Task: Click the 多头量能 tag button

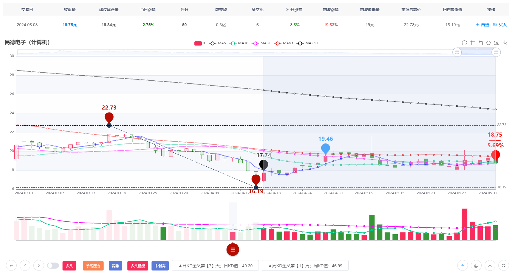Action: pyautogui.click(x=138, y=266)
